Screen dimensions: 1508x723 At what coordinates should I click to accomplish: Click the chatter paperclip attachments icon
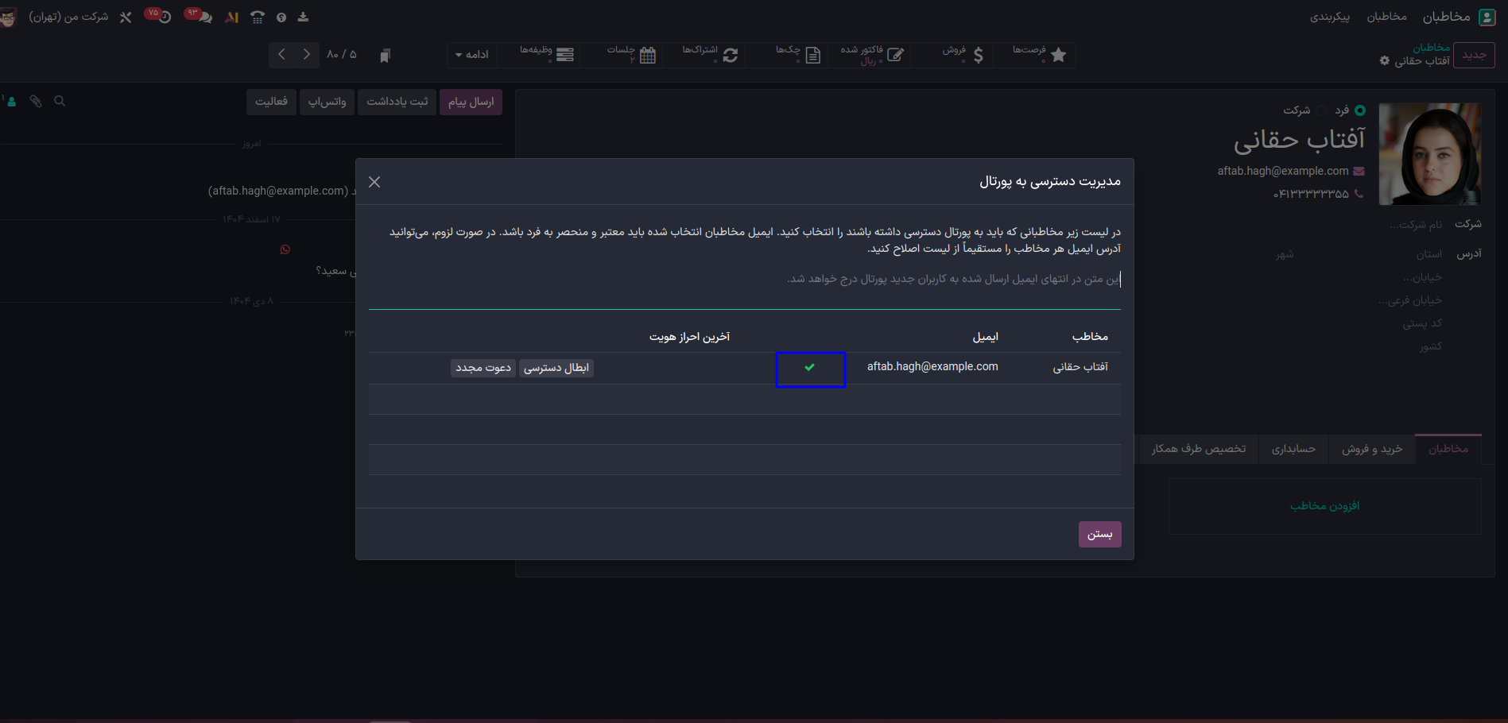36,101
